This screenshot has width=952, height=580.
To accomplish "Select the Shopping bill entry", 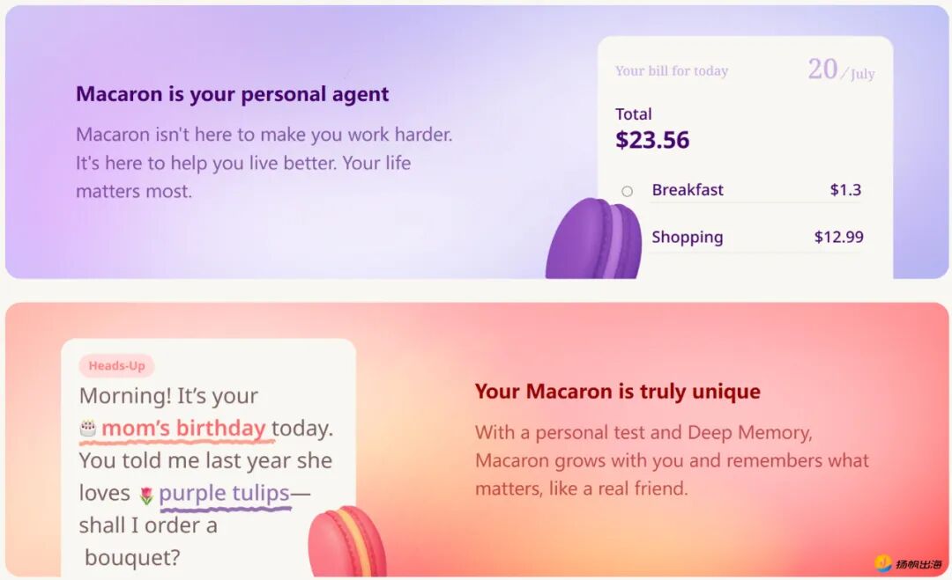I will 687,237.
